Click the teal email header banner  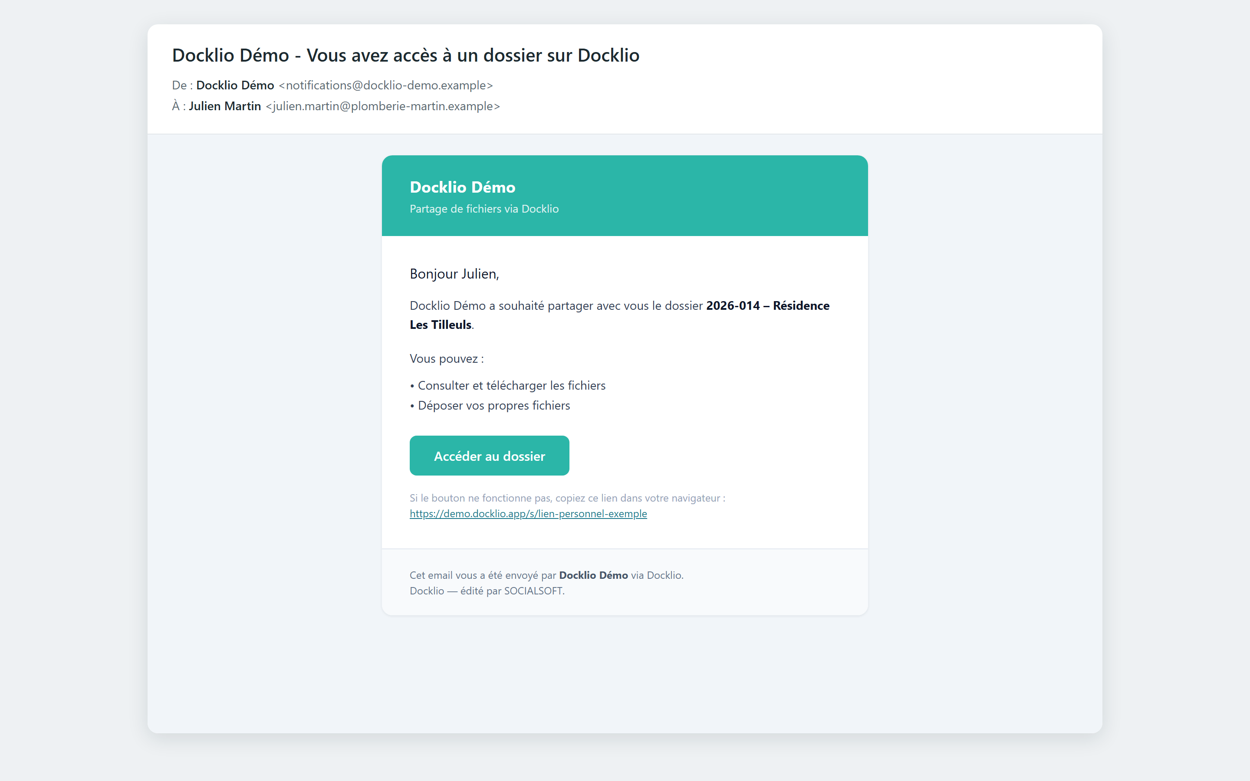click(x=625, y=196)
